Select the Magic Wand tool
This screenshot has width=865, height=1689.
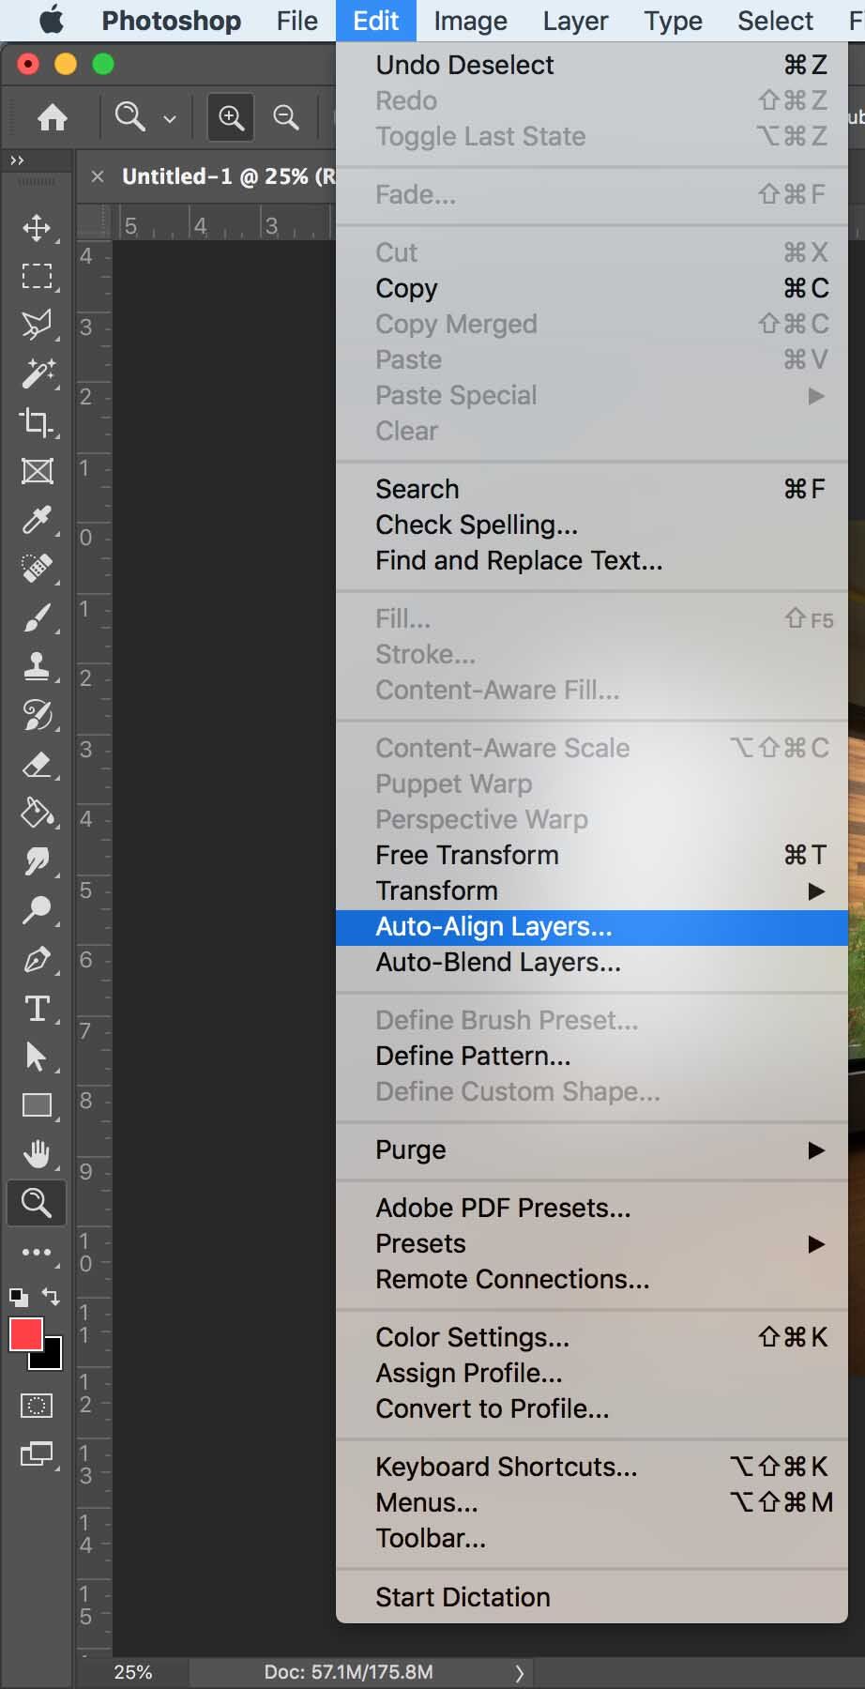37,373
